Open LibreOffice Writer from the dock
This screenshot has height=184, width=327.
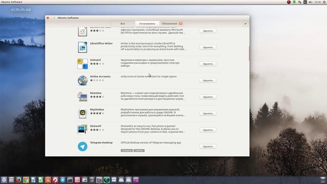pyautogui.click(x=33, y=180)
